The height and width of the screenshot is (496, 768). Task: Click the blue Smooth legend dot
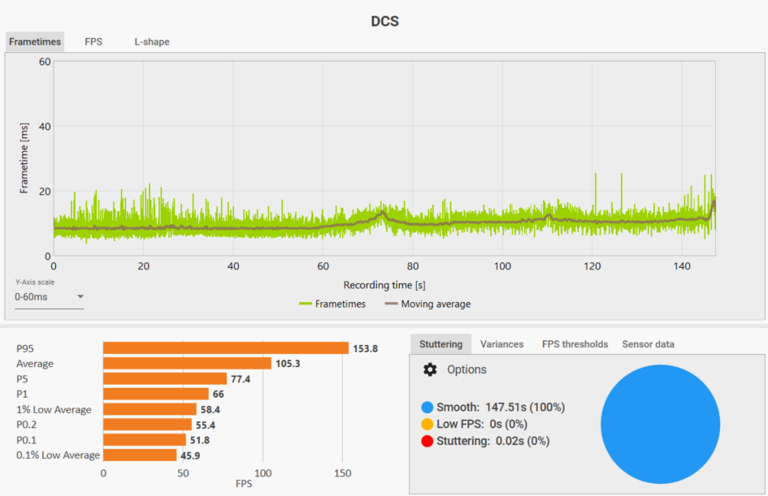coord(427,407)
